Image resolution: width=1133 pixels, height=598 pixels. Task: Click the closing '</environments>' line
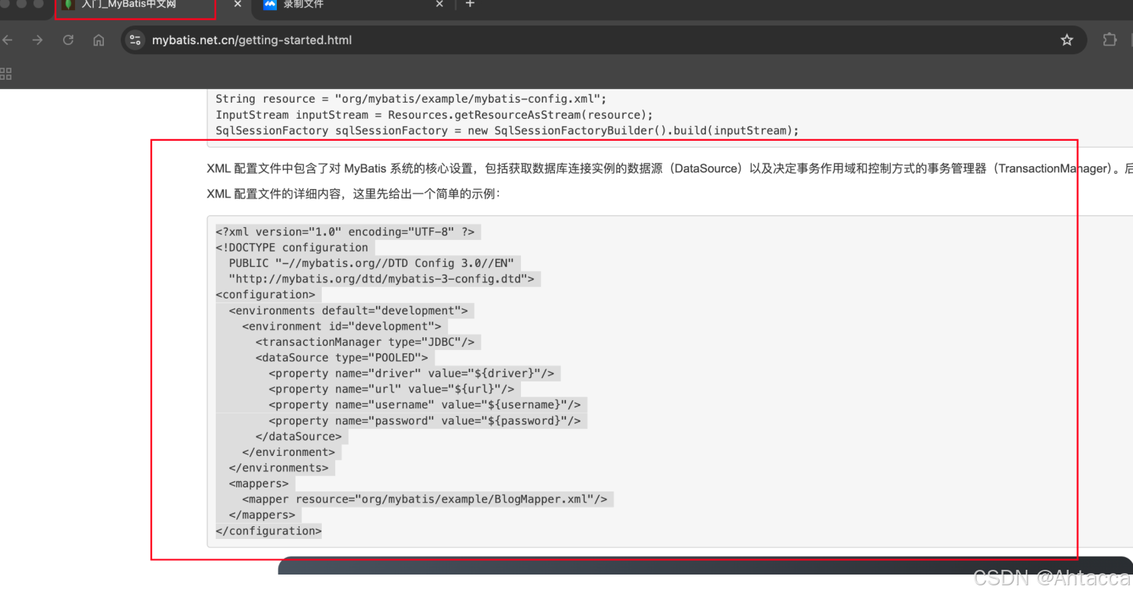click(279, 468)
